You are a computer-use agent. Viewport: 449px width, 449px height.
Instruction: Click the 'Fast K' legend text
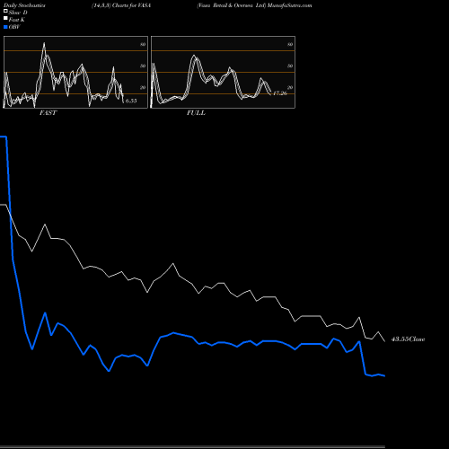click(x=17, y=20)
